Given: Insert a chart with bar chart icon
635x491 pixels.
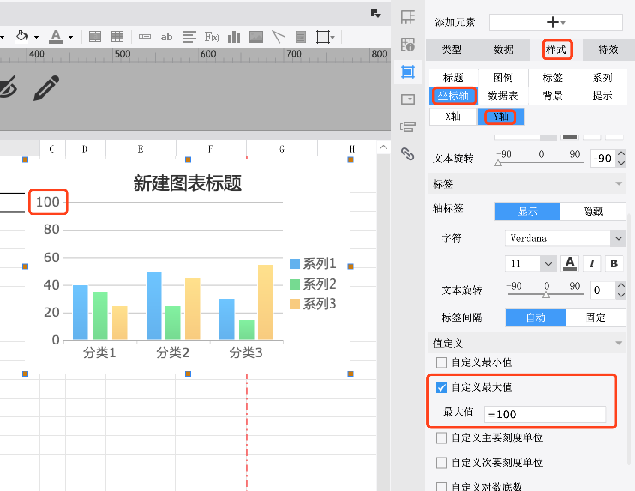Looking at the screenshot, I should coord(234,37).
